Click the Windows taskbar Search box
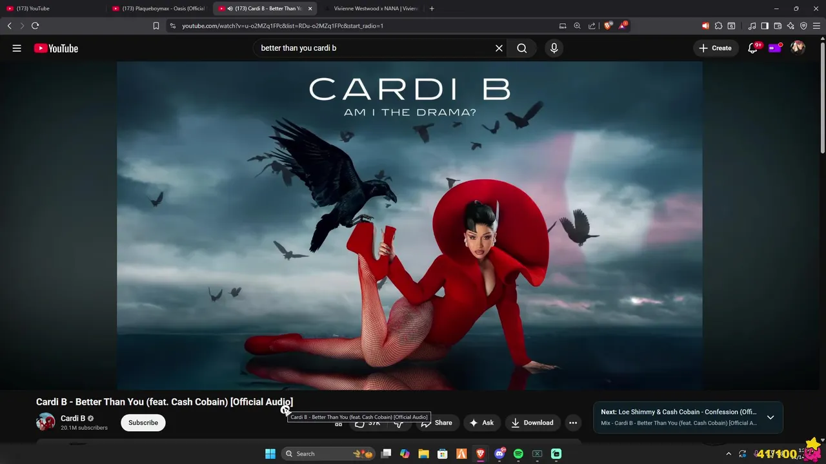Image resolution: width=826 pixels, height=464 pixels. pyautogui.click(x=329, y=454)
